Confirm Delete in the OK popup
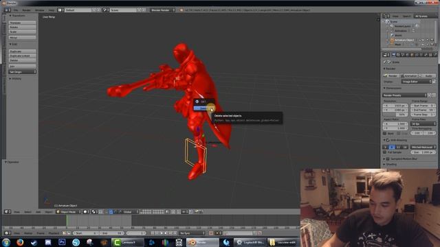This screenshot has height=247, width=440. point(203,108)
